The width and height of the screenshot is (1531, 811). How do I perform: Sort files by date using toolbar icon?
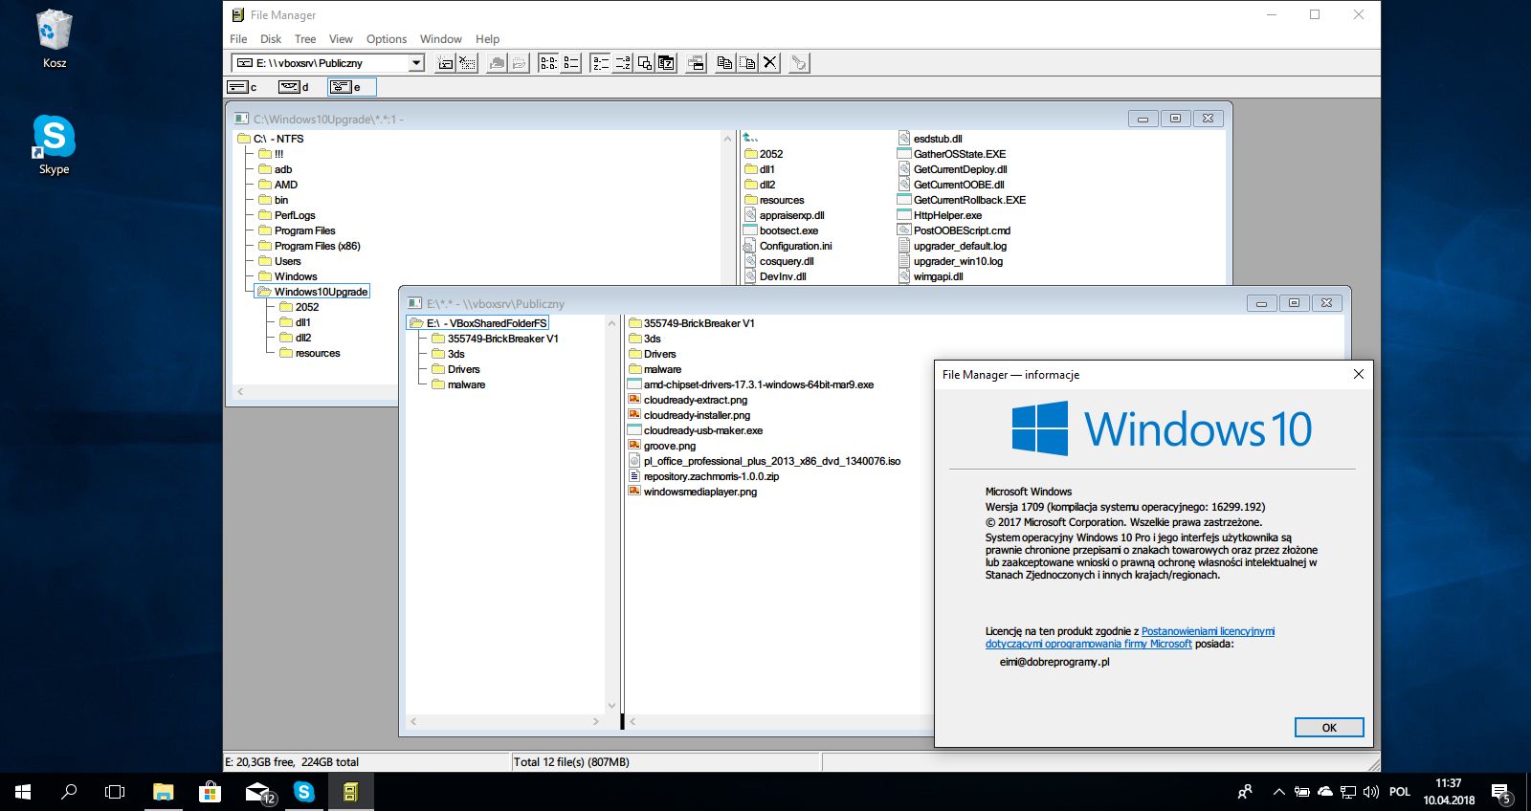[667, 63]
